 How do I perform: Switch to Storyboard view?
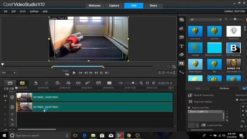(10, 83)
